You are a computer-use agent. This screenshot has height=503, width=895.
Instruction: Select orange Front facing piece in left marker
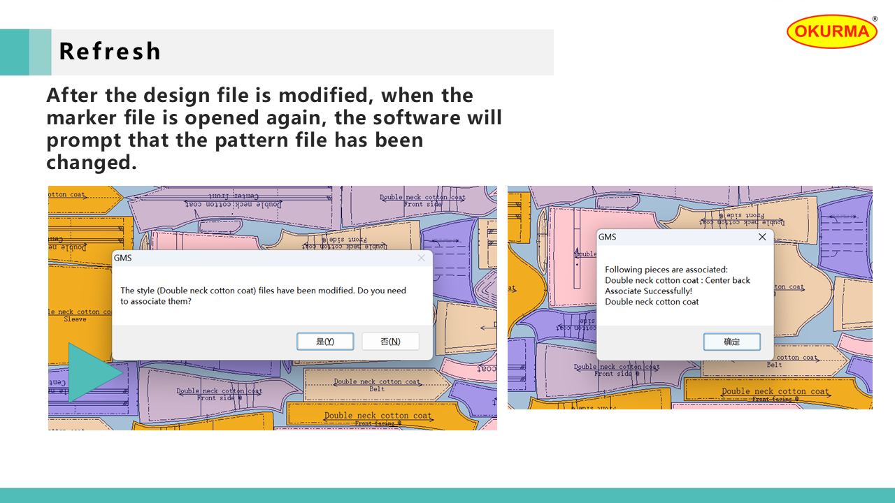(378, 418)
